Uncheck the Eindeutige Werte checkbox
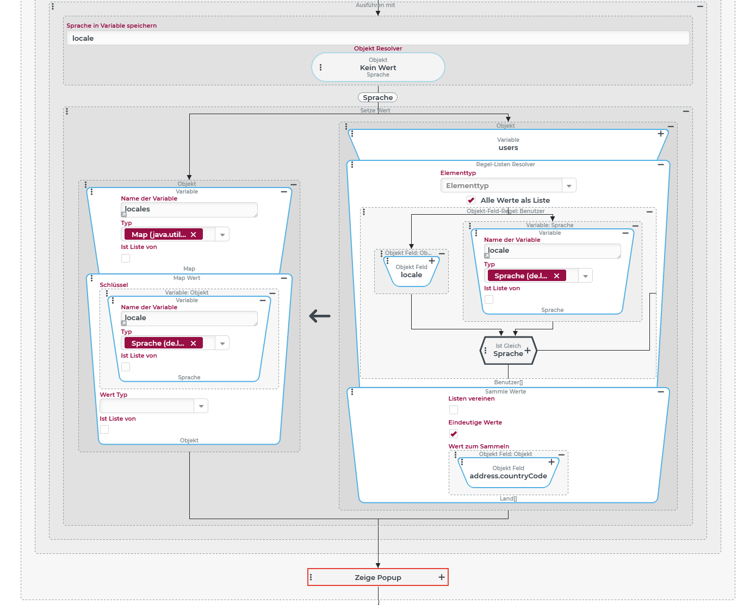Image resolution: width=756 pixels, height=605 pixels. (x=453, y=434)
